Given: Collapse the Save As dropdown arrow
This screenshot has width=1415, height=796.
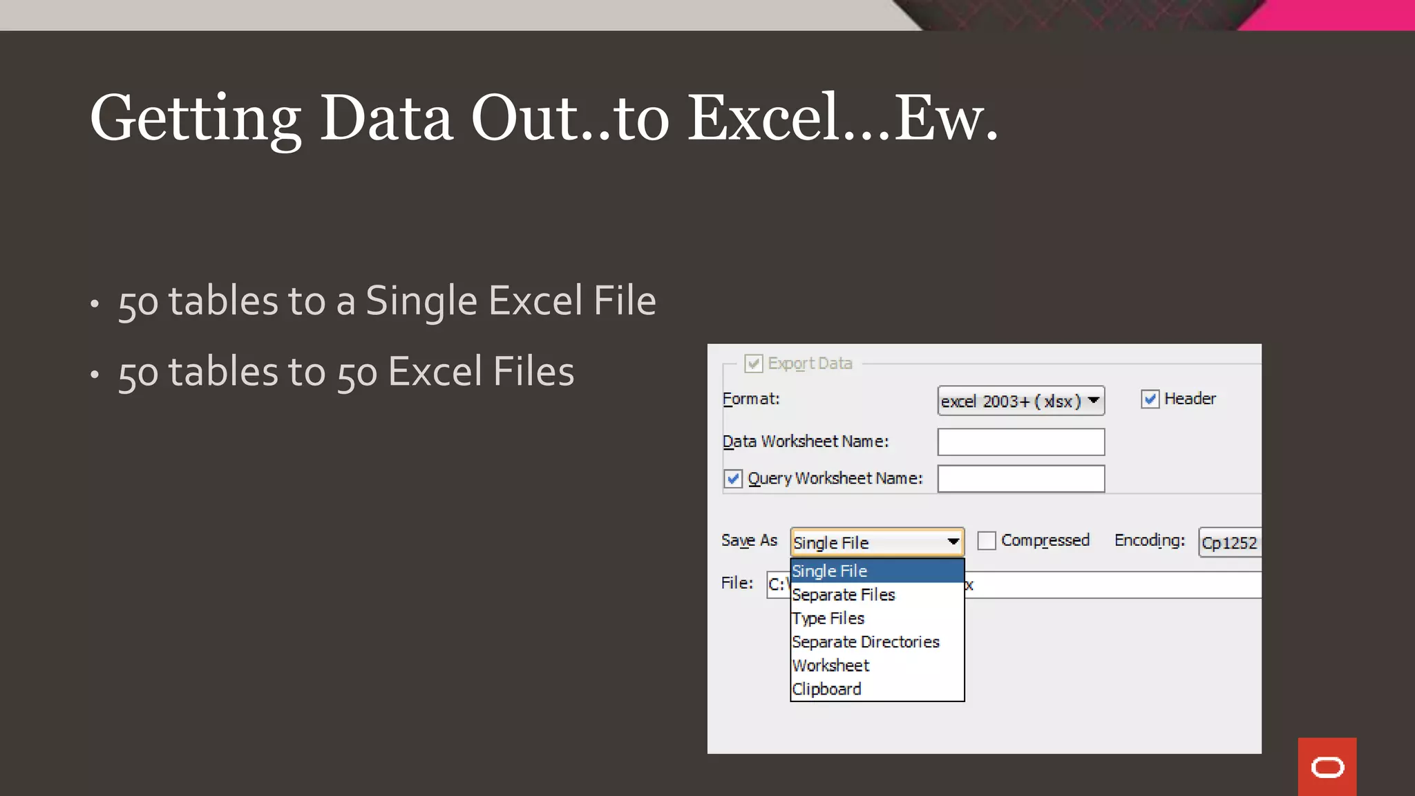Looking at the screenshot, I should point(953,542).
